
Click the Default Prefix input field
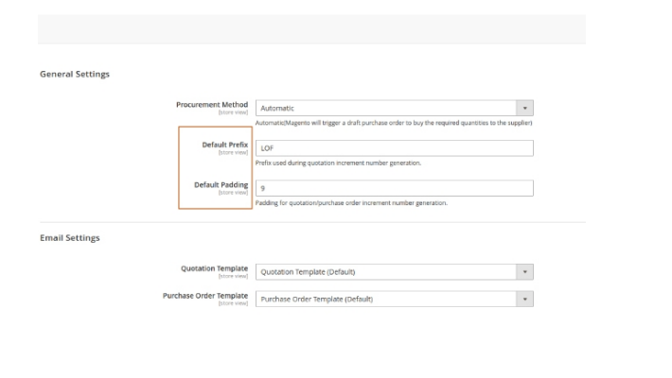pyautogui.click(x=394, y=148)
